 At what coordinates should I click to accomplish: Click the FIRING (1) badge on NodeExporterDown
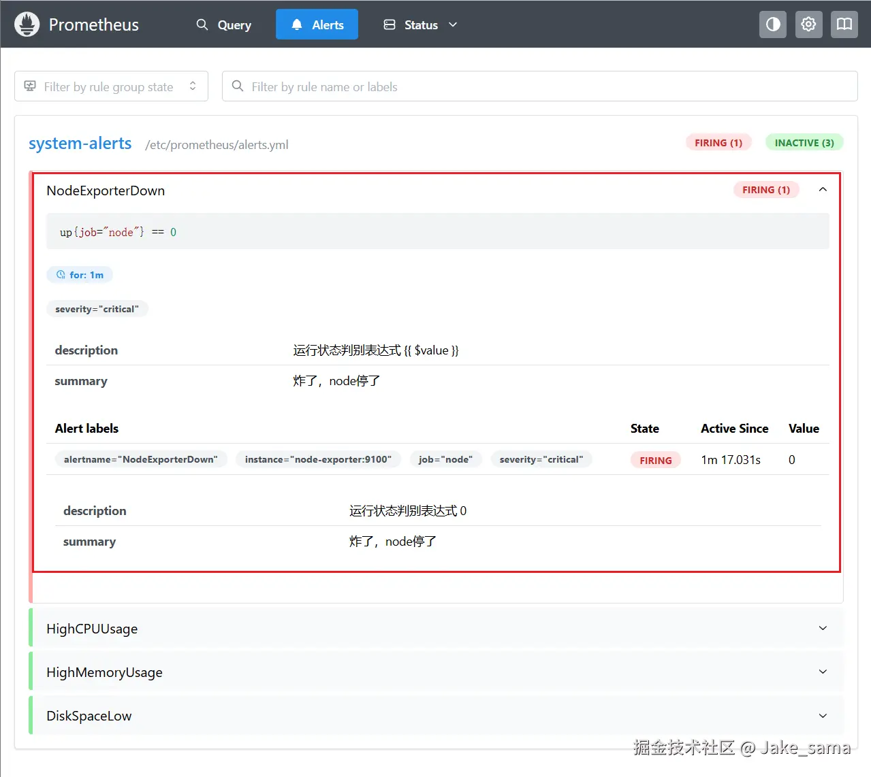coord(766,190)
